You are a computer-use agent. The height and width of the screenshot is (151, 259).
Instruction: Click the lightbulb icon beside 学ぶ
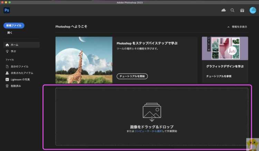pyautogui.click(x=7, y=51)
